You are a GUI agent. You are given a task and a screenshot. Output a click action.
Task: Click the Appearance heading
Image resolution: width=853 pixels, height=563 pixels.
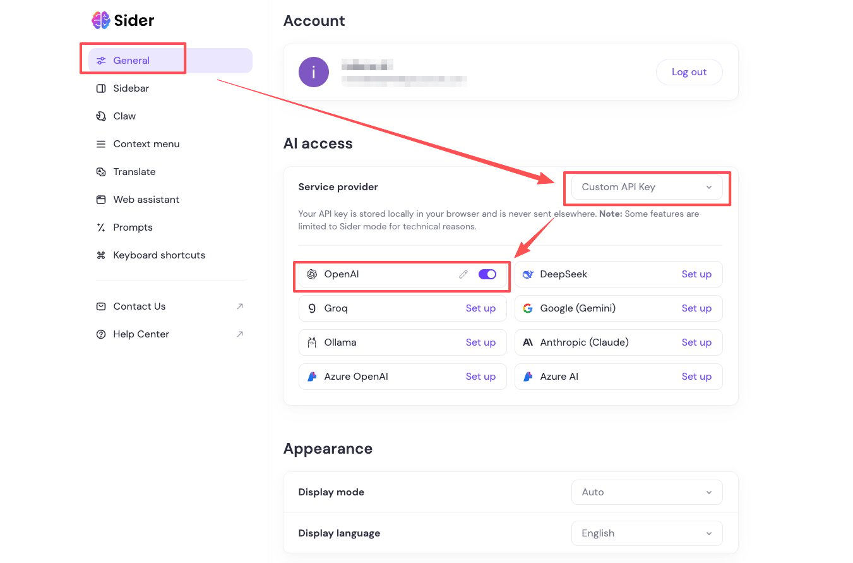coord(328,449)
